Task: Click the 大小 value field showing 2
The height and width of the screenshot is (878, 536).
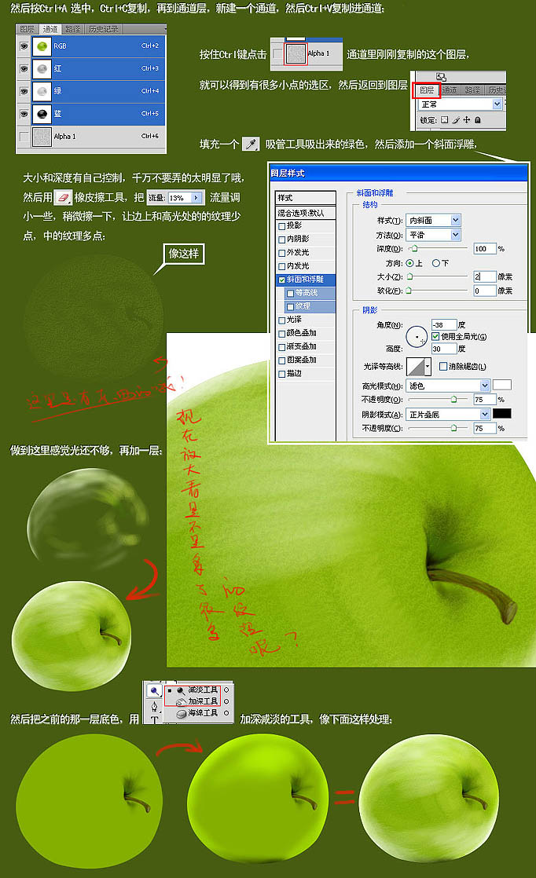Action: click(484, 276)
